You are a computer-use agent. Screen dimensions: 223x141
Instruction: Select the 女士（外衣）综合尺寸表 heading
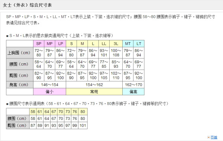pyautogui.click(x=27, y=5)
